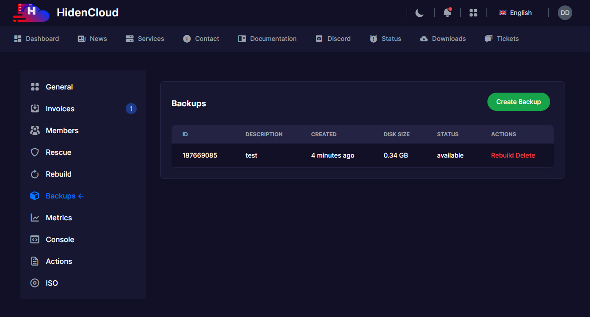
Task: Click the Downloads cloud icon
Action: pos(423,39)
